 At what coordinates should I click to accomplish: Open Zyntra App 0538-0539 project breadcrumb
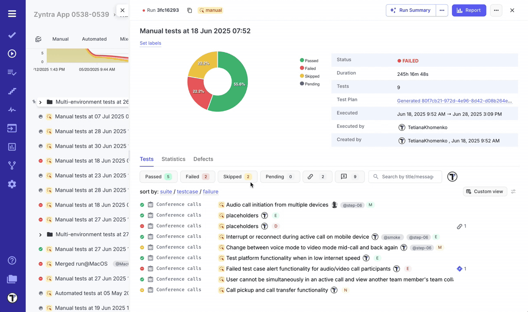tap(72, 14)
